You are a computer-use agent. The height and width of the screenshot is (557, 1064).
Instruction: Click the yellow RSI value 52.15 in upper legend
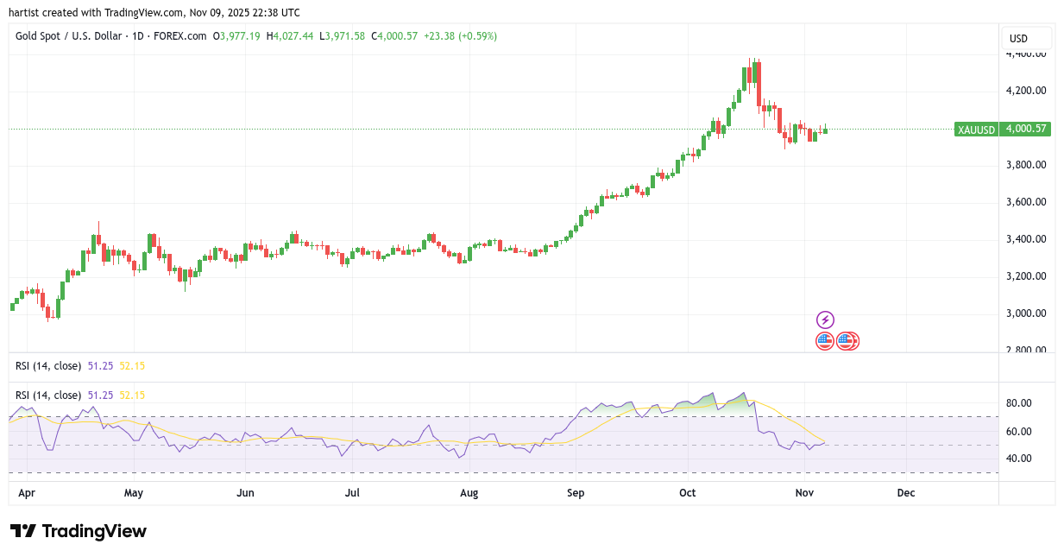tap(132, 366)
